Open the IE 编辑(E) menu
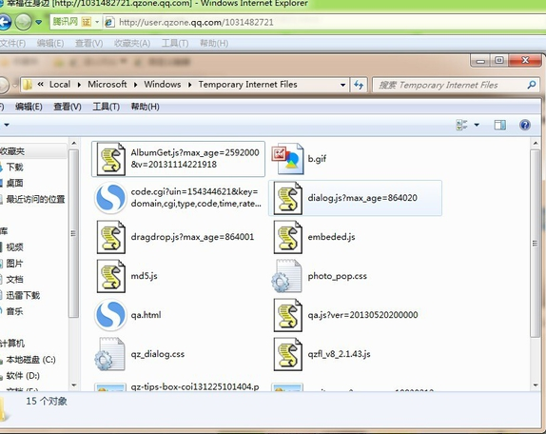Viewport: 546px width, 434px height. coord(50,43)
